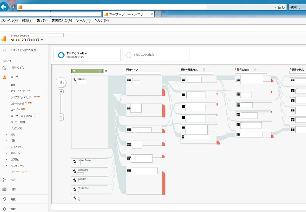Screen dimensions: 306x212
Task: Open the address bar history dropdown arrow
Action: (275, 7)
